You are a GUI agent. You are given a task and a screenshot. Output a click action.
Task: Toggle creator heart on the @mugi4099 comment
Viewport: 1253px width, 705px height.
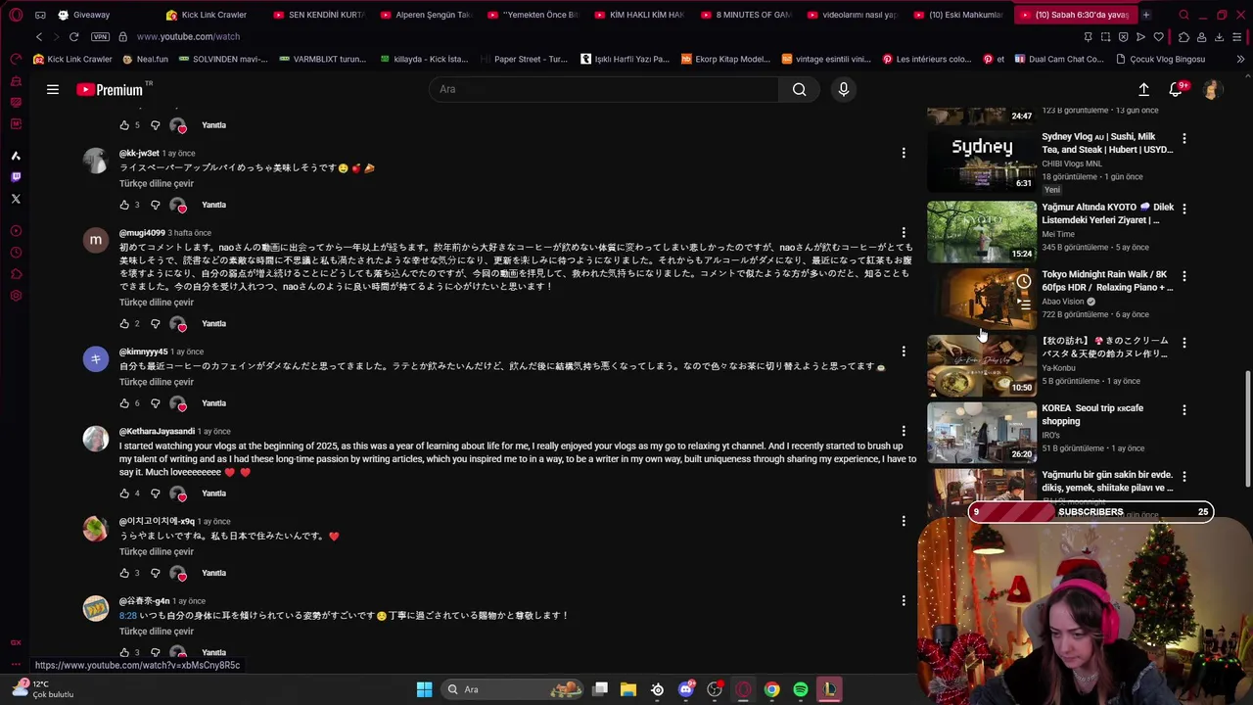pyautogui.click(x=178, y=323)
